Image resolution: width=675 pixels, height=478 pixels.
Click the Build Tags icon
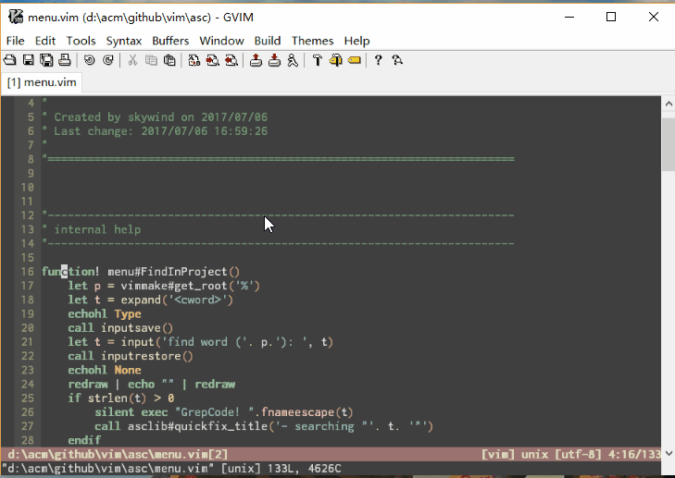336,60
